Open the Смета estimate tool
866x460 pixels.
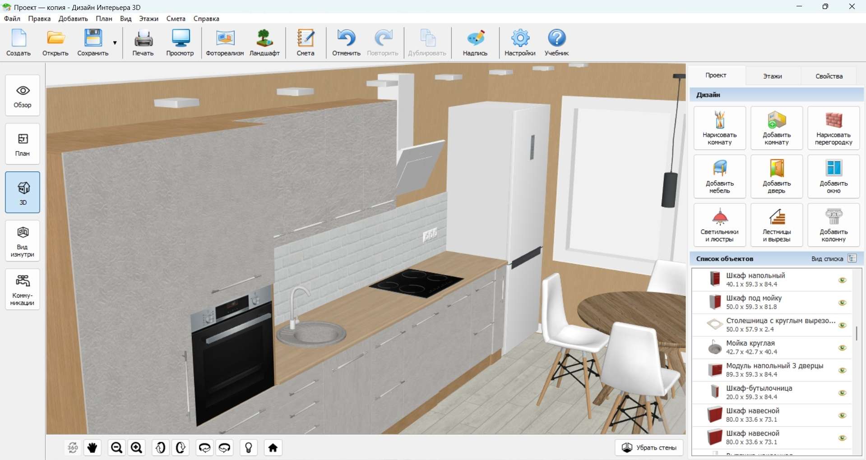306,43
